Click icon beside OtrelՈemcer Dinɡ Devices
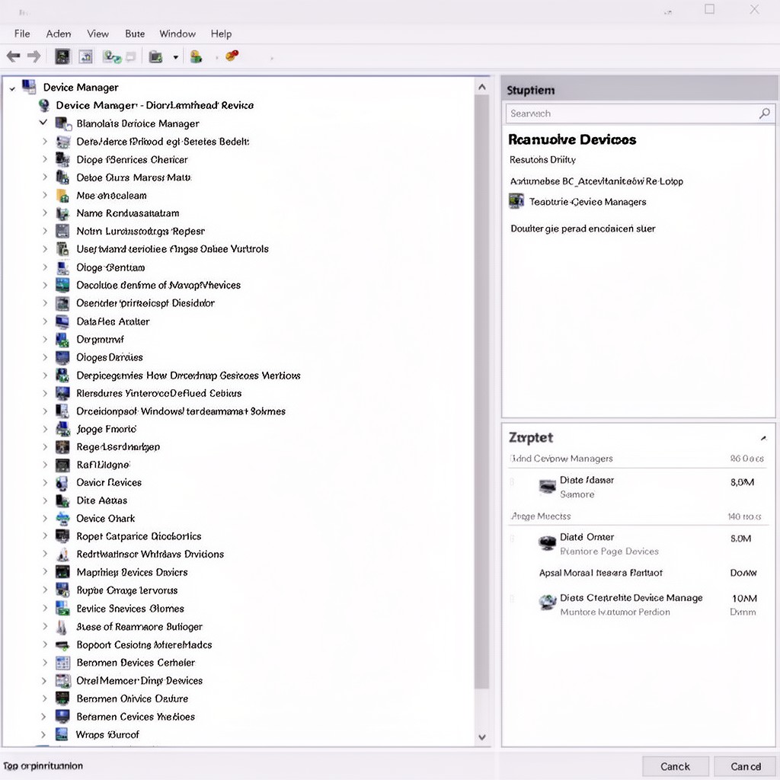 [62, 680]
